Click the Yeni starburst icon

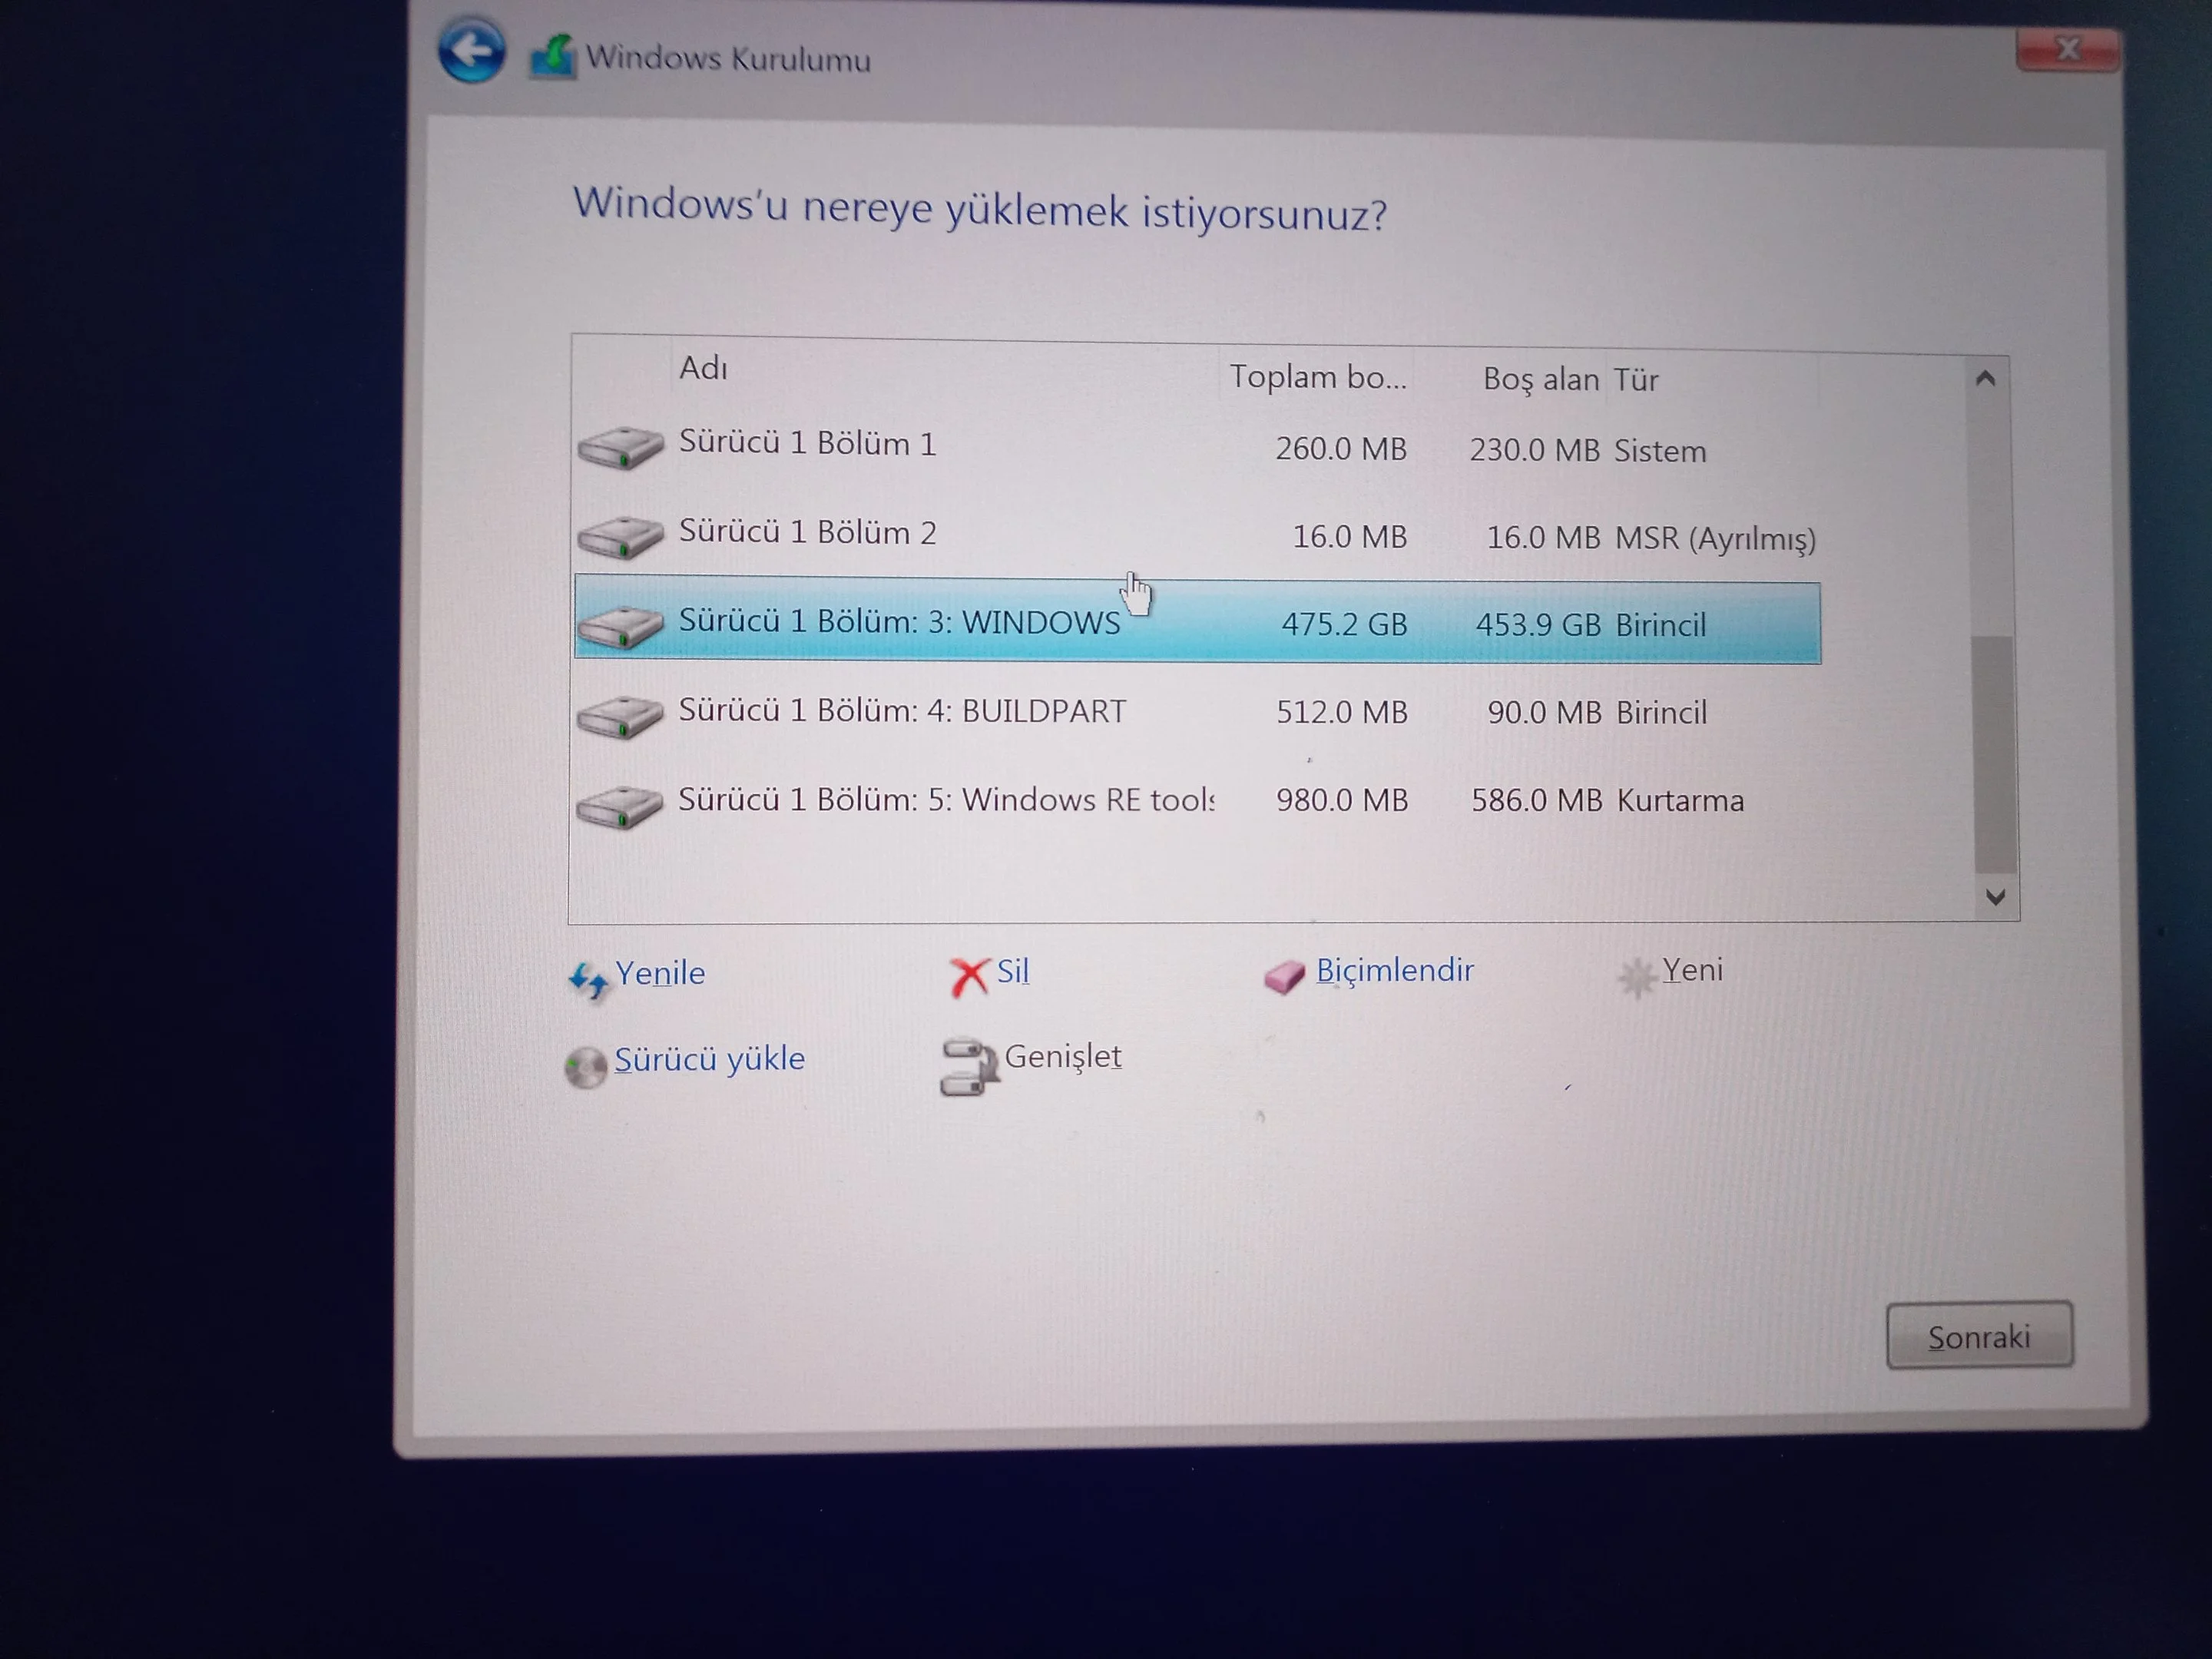(1636, 977)
